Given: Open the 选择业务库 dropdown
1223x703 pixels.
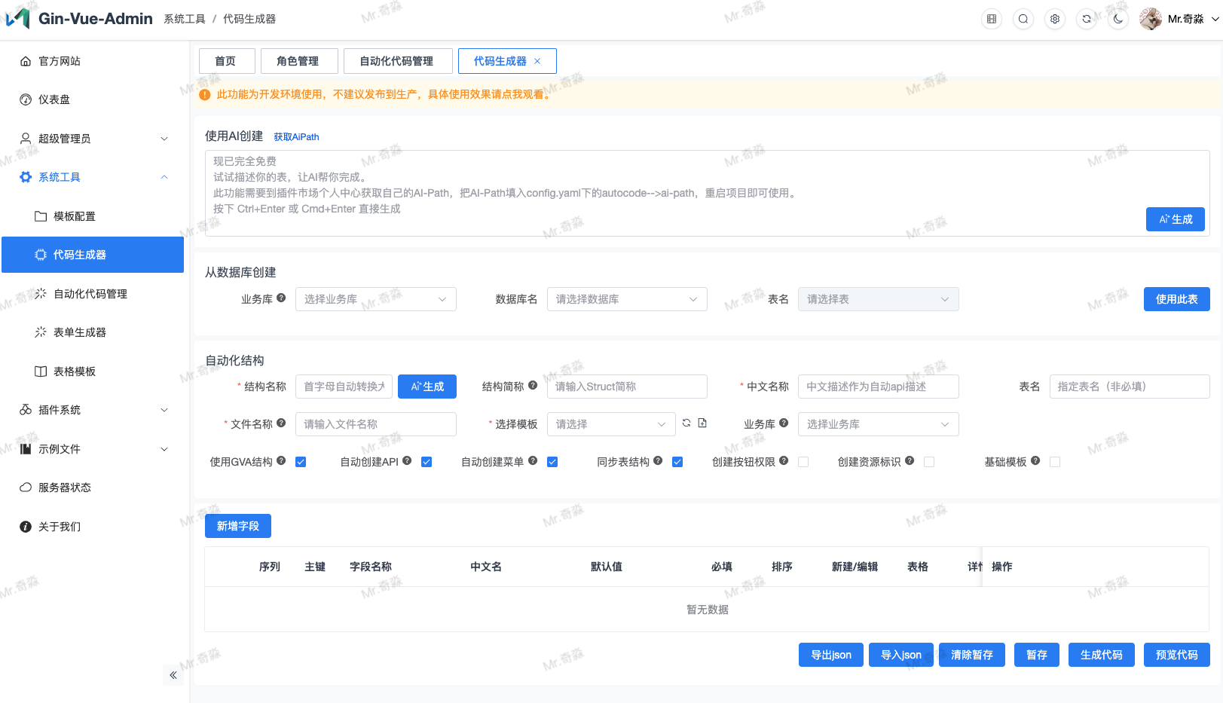Looking at the screenshot, I should tap(376, 298).
